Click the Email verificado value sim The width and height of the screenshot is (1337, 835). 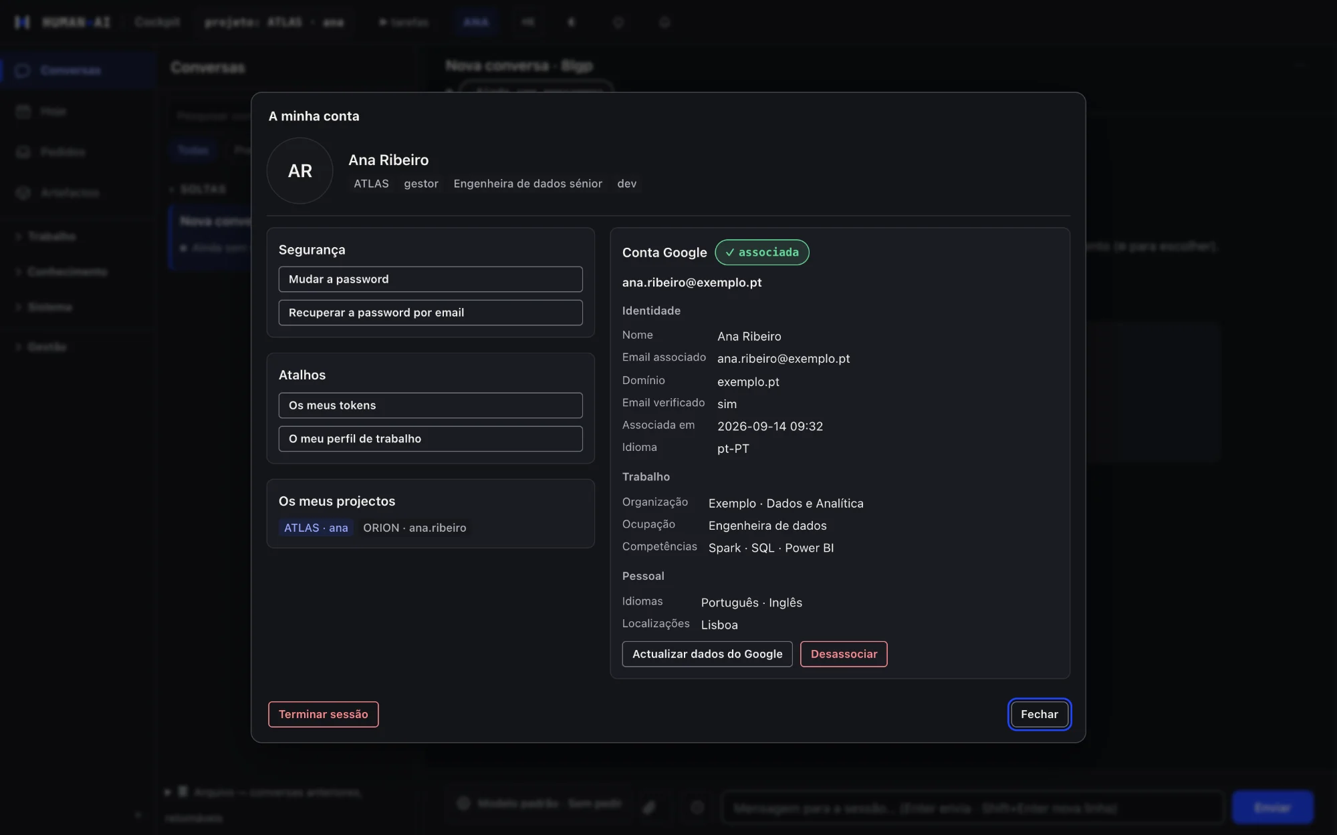727,404
